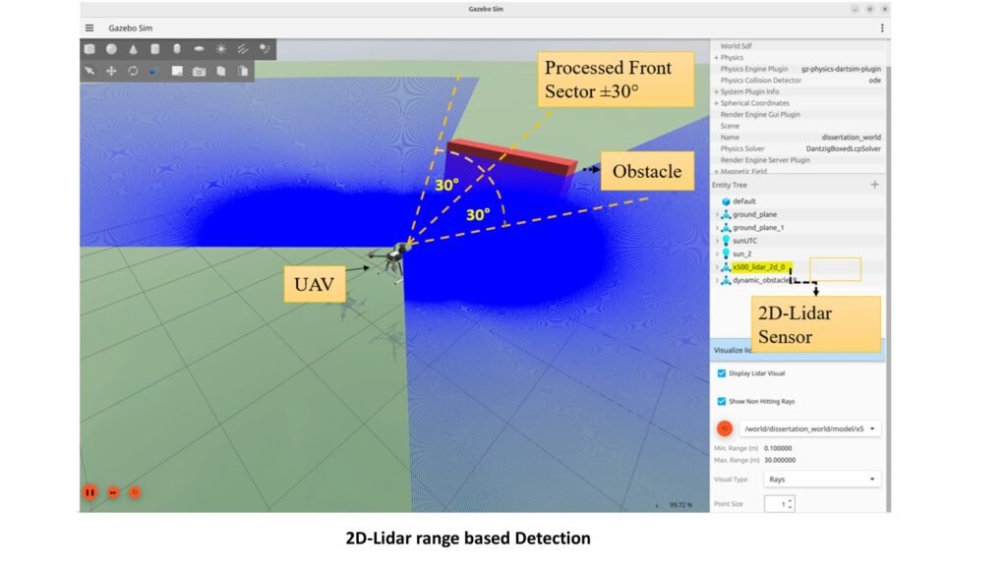Activate the translate move tool

coord(112,71)
